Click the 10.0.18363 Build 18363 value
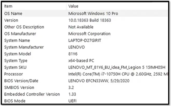171x106 pixels. pos(90,20)
